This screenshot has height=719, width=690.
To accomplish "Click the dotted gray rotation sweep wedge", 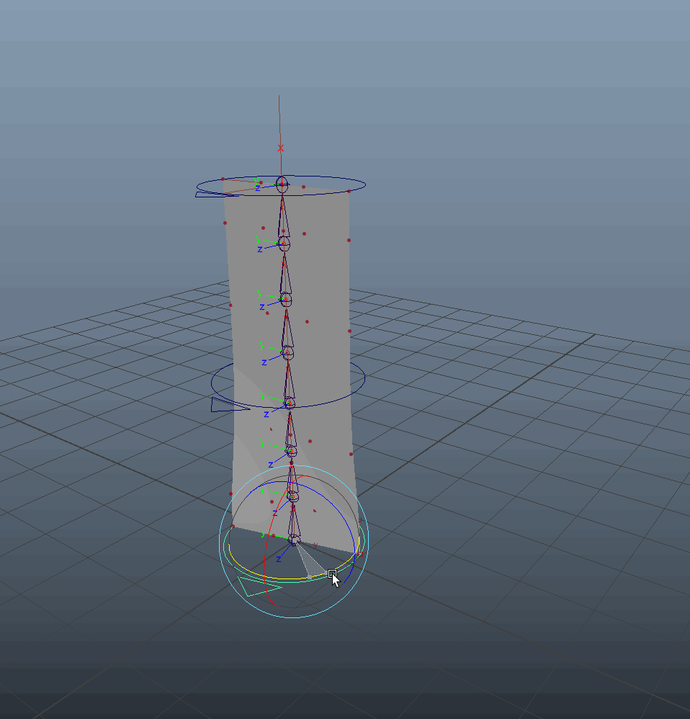I will [x=312, y=563].
